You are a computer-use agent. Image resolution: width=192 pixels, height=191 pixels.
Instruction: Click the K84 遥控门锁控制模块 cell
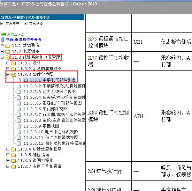pos(109,116)
